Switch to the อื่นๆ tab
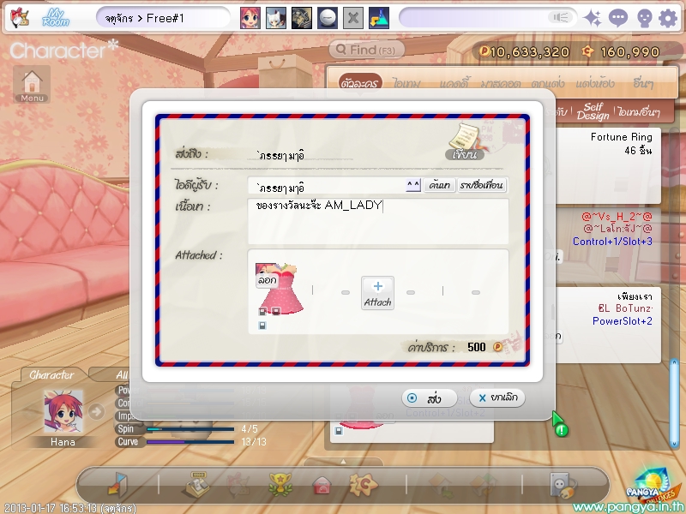Viewport: 686px width, 514px height. click(x=643, y=83)
